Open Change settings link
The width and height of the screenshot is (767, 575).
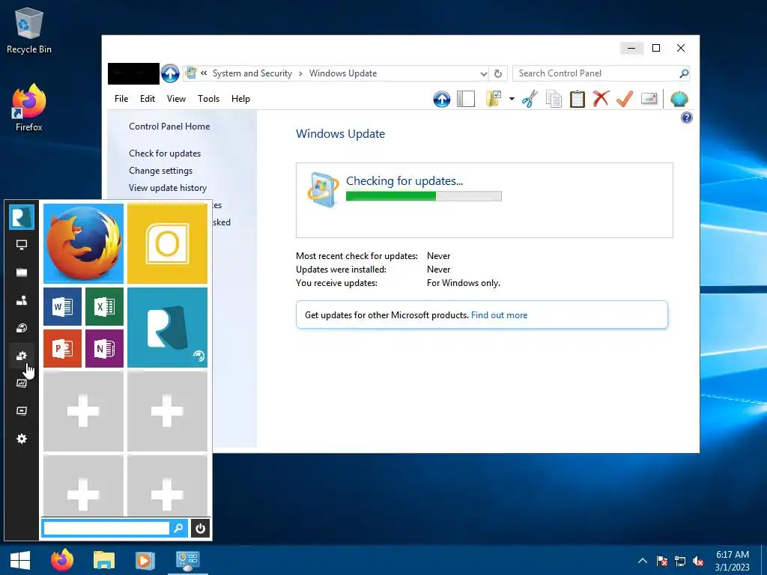pyautogui.click(x=160, y=171)
